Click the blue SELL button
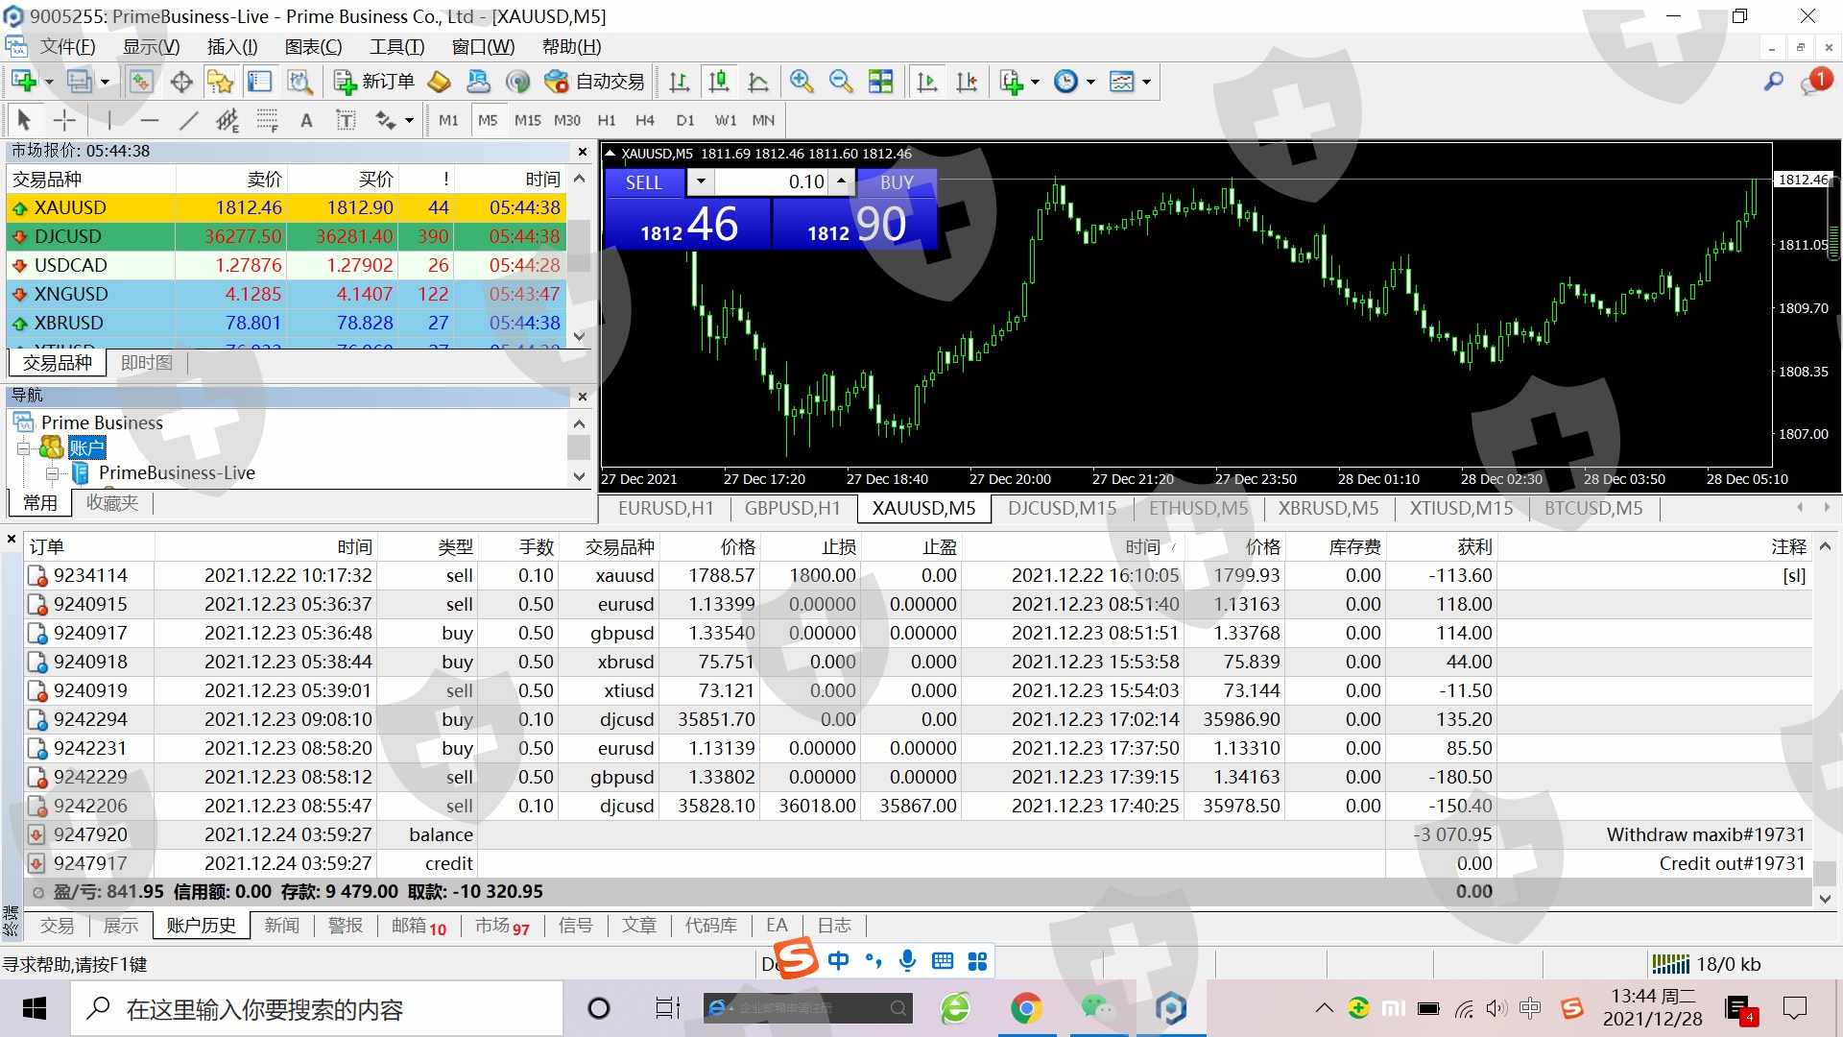This screenshot has height=1037, width=1843. coord(643,182)
